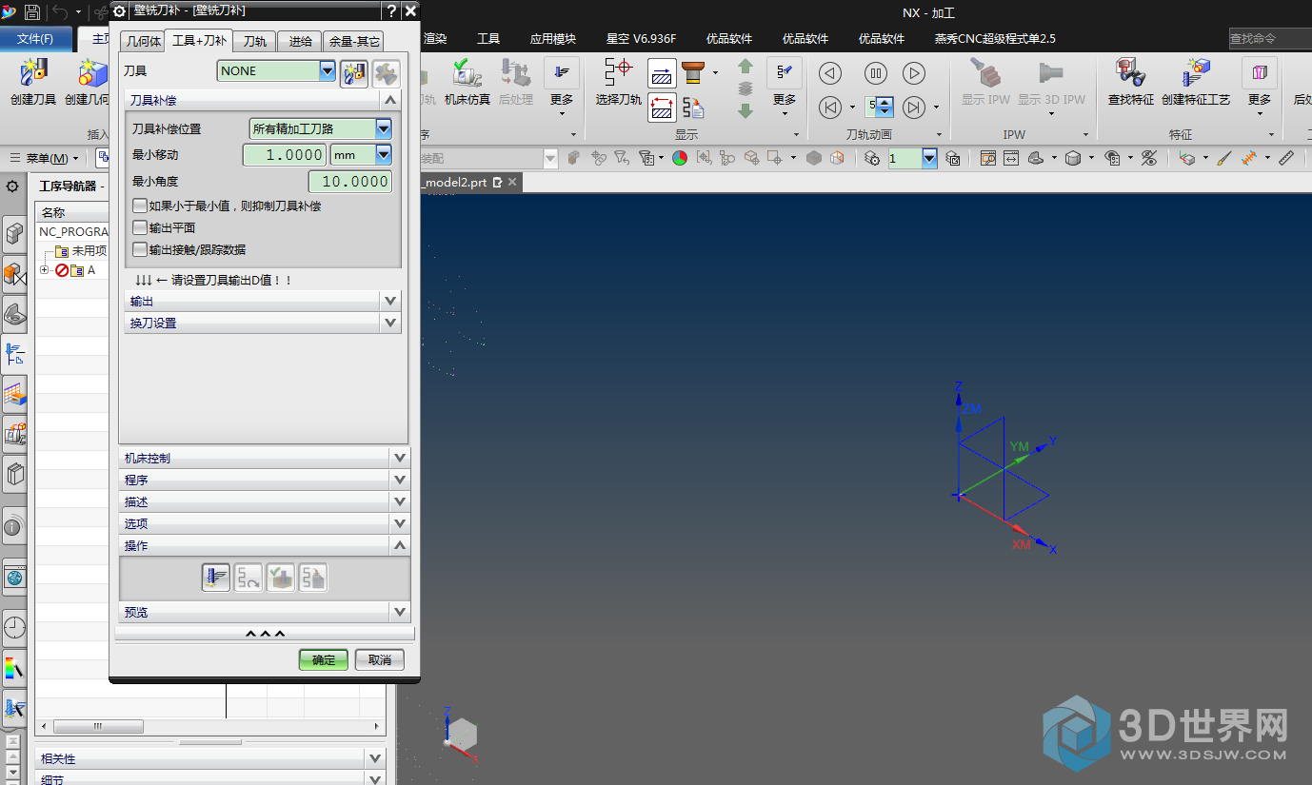
Task: Click the dialog help question mark icon
Action: click(391, 10)
